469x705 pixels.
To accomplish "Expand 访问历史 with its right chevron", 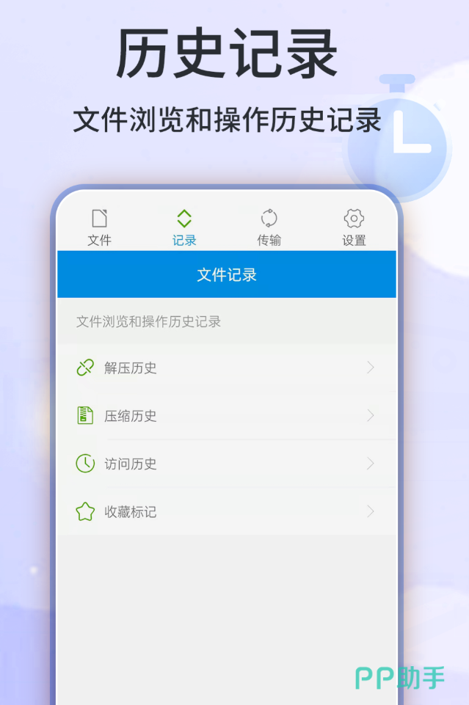I will point(371,464).
